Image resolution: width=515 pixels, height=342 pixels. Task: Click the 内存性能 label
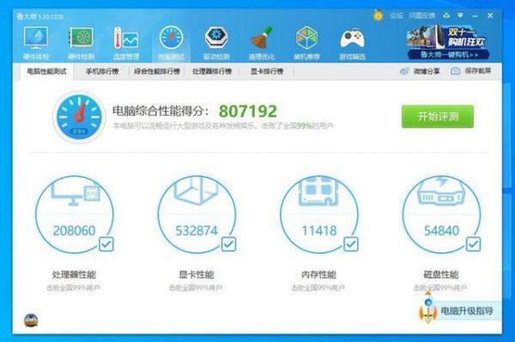(x=319, y=274)
